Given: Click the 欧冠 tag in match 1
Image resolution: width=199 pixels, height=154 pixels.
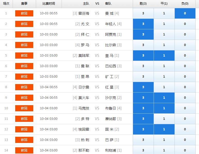Looking at the screenshot, I should (24, 13).
